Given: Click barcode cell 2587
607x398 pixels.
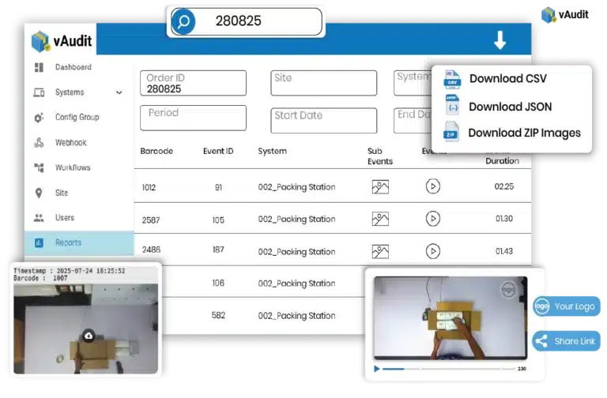Looking at the screenshot, I should tap(151, 220).
